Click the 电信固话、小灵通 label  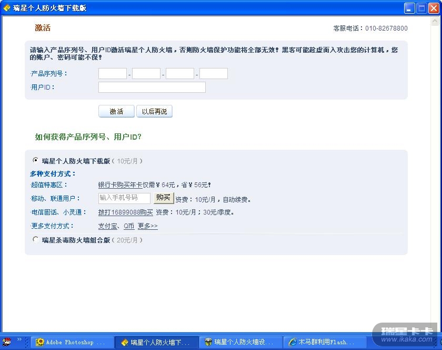point(58,212)
